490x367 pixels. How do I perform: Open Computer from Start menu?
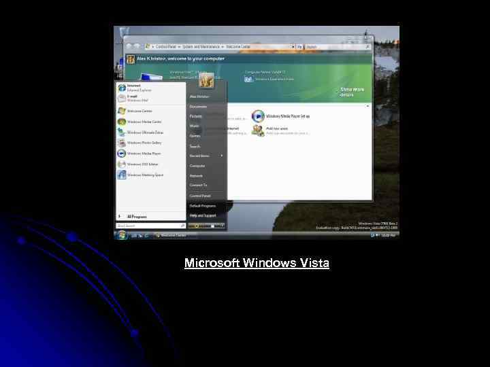206,166
